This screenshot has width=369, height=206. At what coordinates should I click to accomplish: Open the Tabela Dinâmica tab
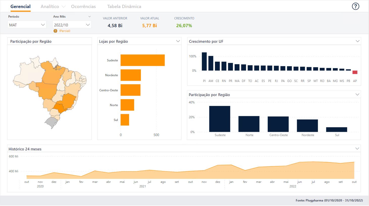124,7
